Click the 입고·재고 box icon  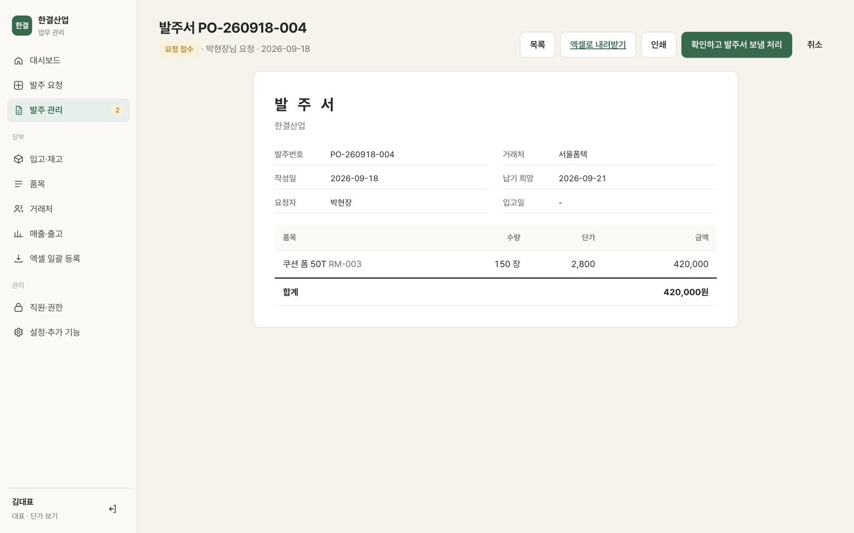18,159
